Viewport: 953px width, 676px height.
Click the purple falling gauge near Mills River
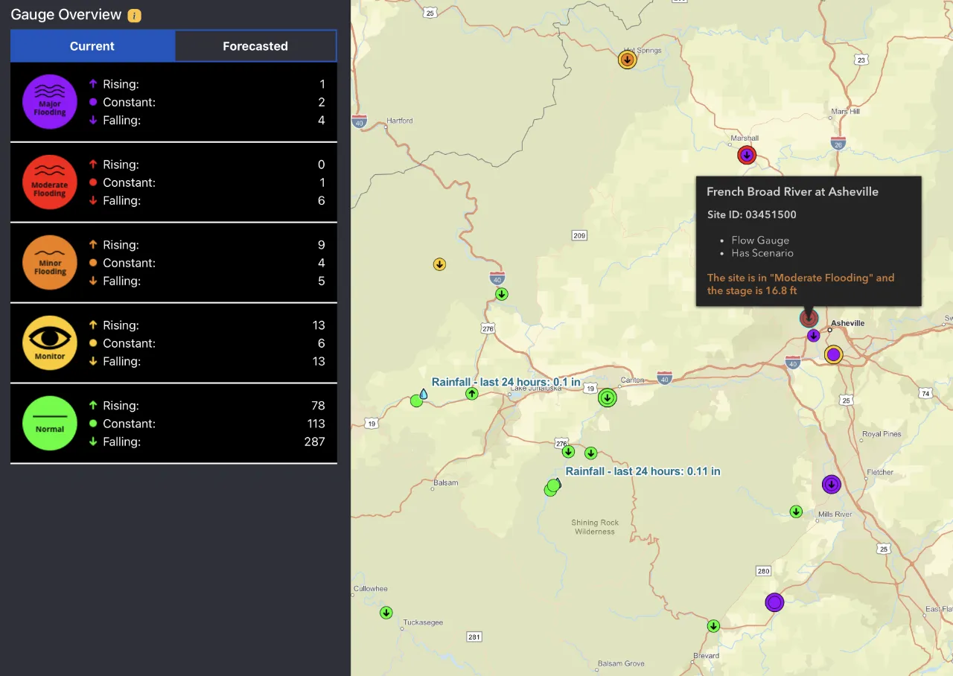tap(831, 485)
